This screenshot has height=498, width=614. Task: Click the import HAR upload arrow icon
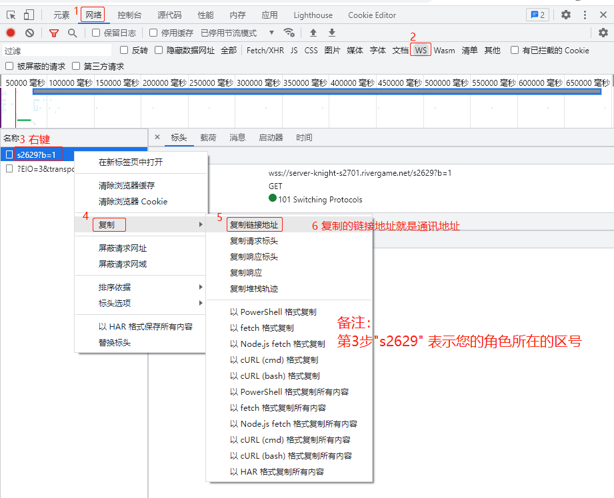pos(313,33)
